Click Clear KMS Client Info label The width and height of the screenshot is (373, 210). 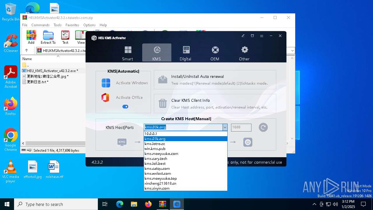click(191, 100)
